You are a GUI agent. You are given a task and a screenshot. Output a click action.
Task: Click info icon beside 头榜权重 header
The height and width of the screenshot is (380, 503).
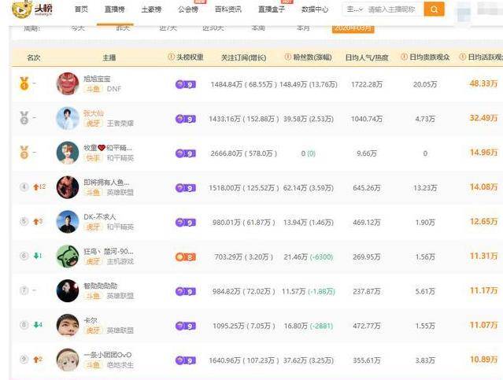[x=172, y=57]
